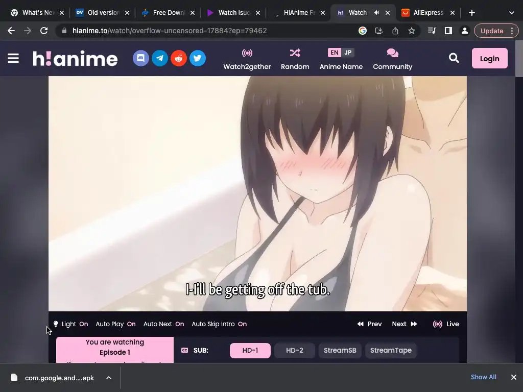
Task: Toggle the Light On setting
Action: [70, 324]
